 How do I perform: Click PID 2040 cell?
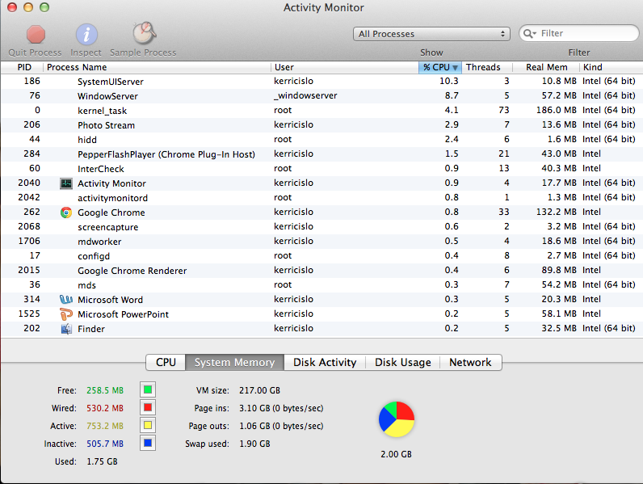(x=29, y=183)
